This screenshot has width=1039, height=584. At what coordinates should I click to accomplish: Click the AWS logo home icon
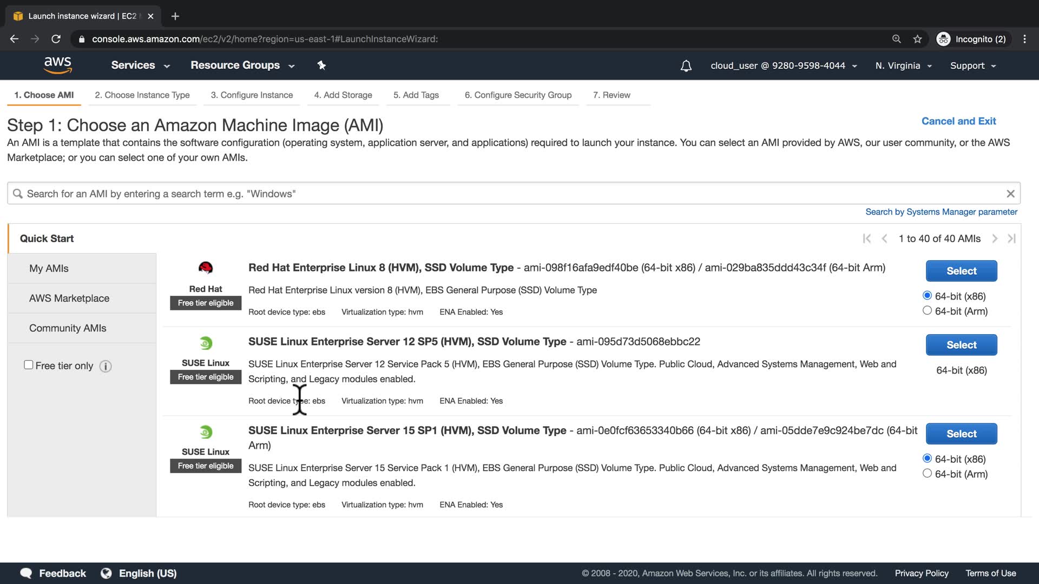(57, 65)
